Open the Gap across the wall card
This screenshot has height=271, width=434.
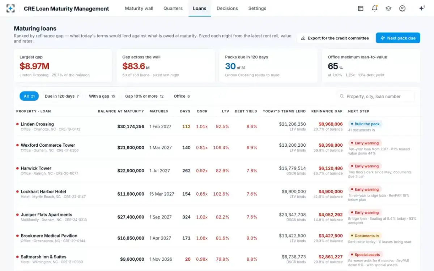pyautogui.click(x=166, y=66)
